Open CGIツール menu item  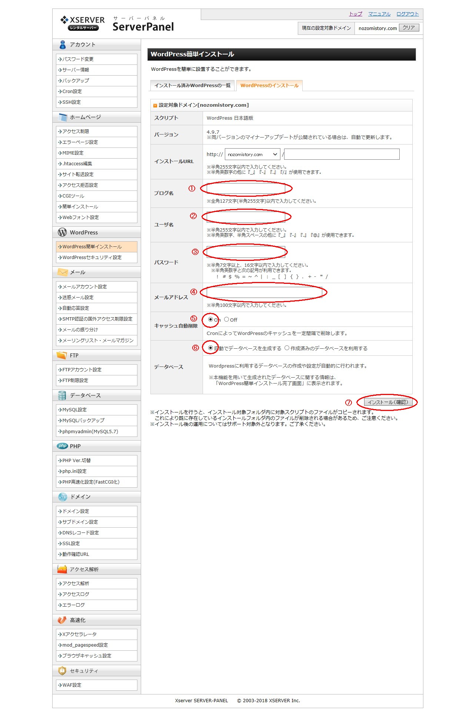96,196
